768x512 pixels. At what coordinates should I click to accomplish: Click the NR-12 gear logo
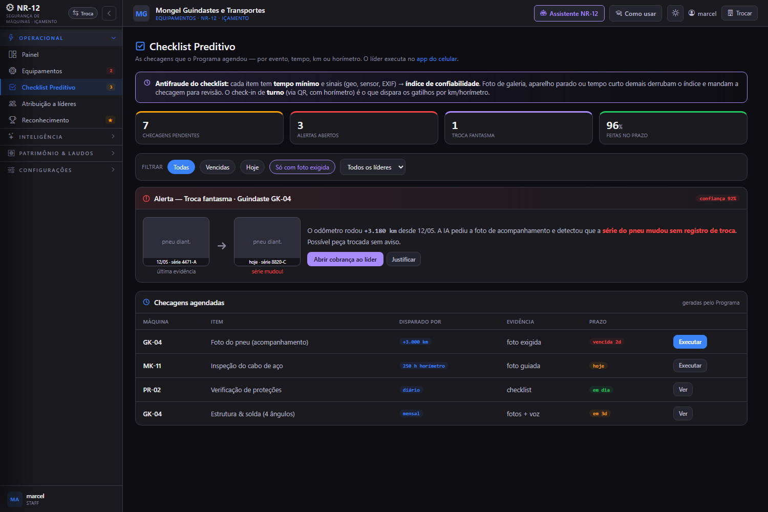point(10,8)
